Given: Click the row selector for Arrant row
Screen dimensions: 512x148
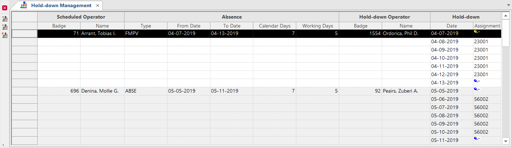Looking at the screenshot, I should (x=24, y=33).
